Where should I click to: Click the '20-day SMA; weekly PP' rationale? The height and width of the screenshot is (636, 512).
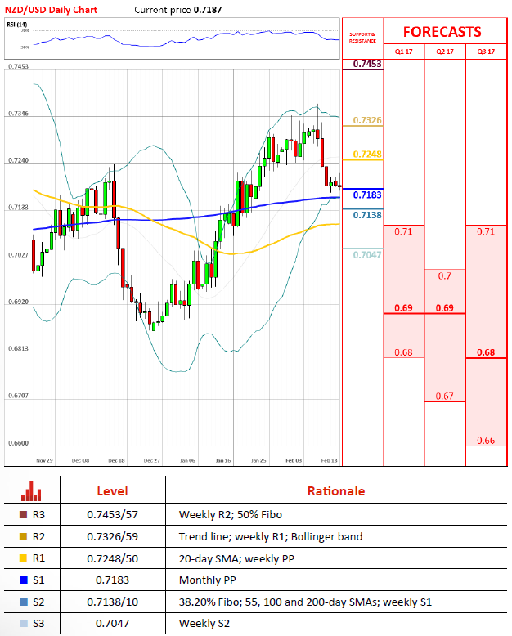coord(236,558)
